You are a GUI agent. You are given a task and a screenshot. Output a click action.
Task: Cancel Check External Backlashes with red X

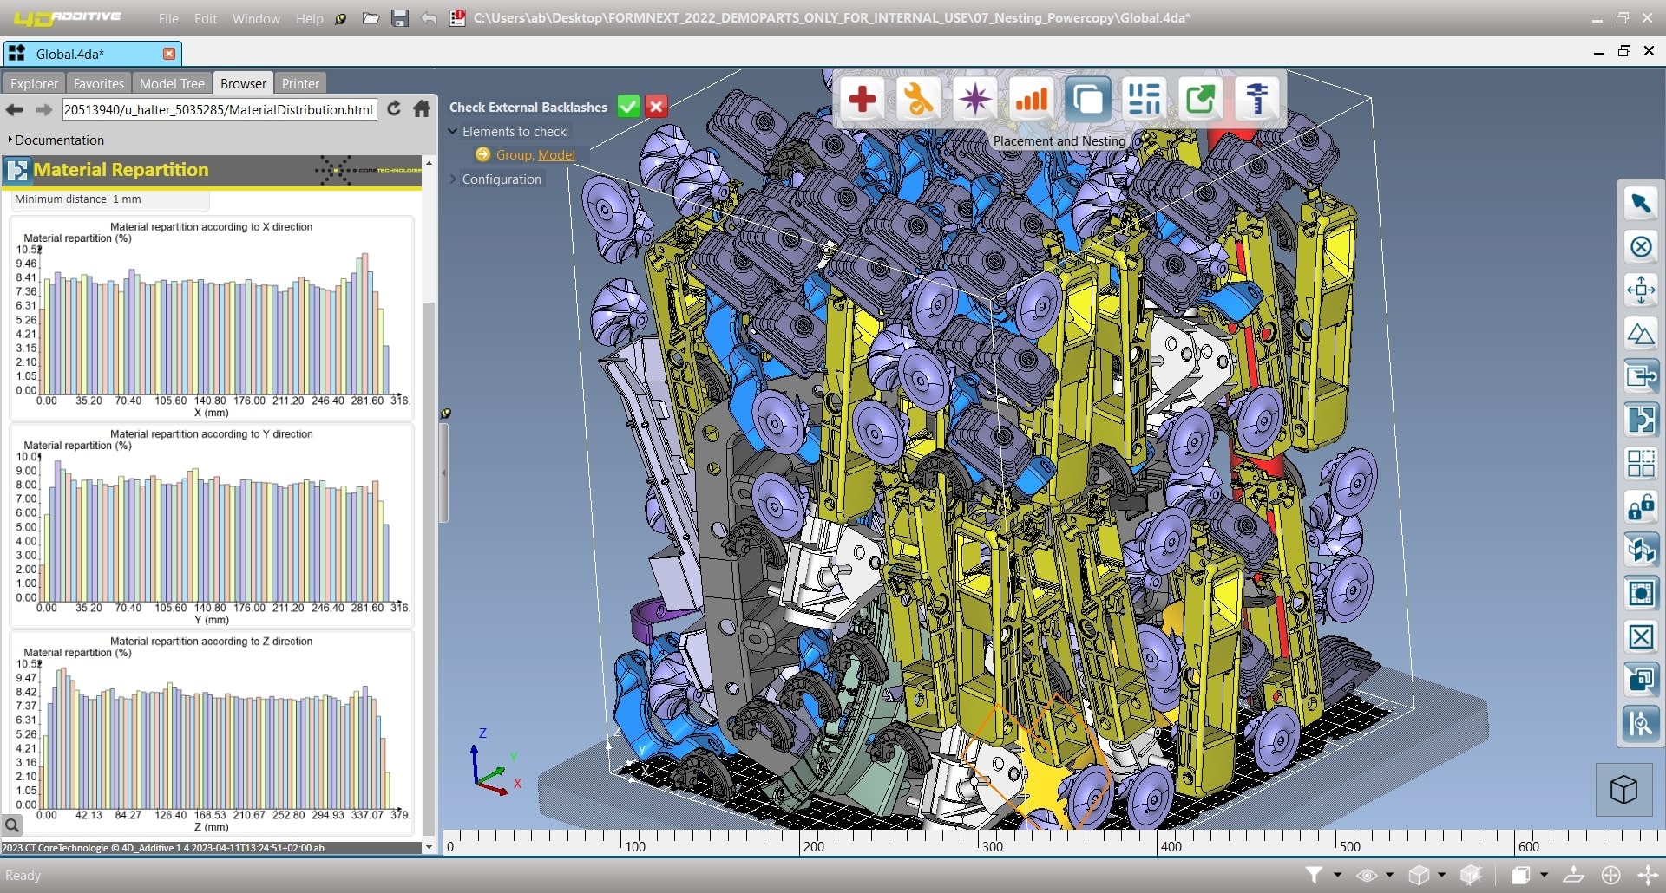pos(657,107)
